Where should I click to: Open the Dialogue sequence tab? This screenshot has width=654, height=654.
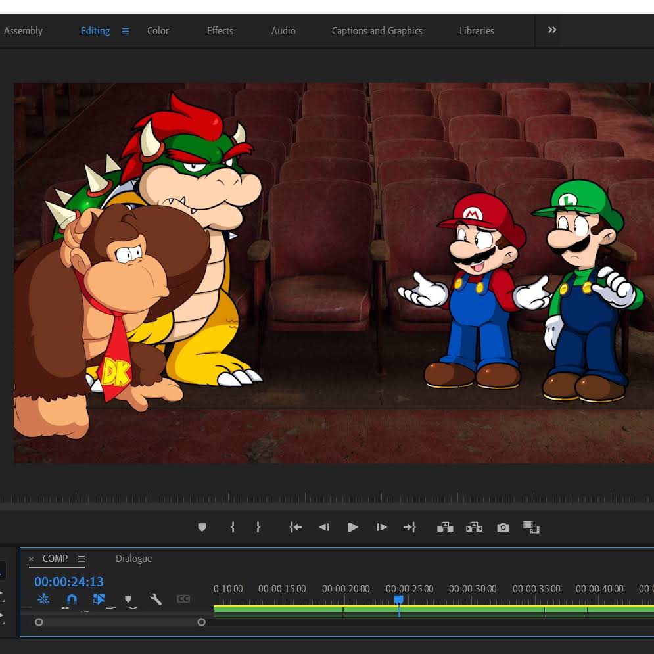133,559
